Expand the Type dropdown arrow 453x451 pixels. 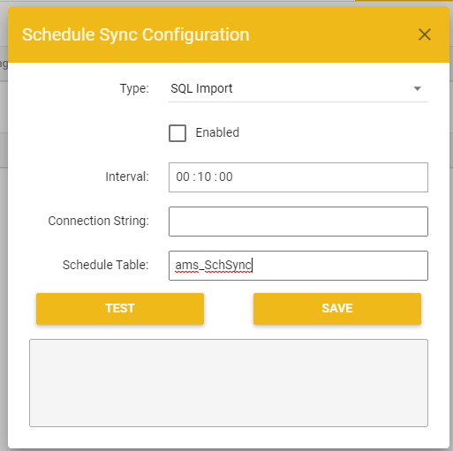coord(417,88)
